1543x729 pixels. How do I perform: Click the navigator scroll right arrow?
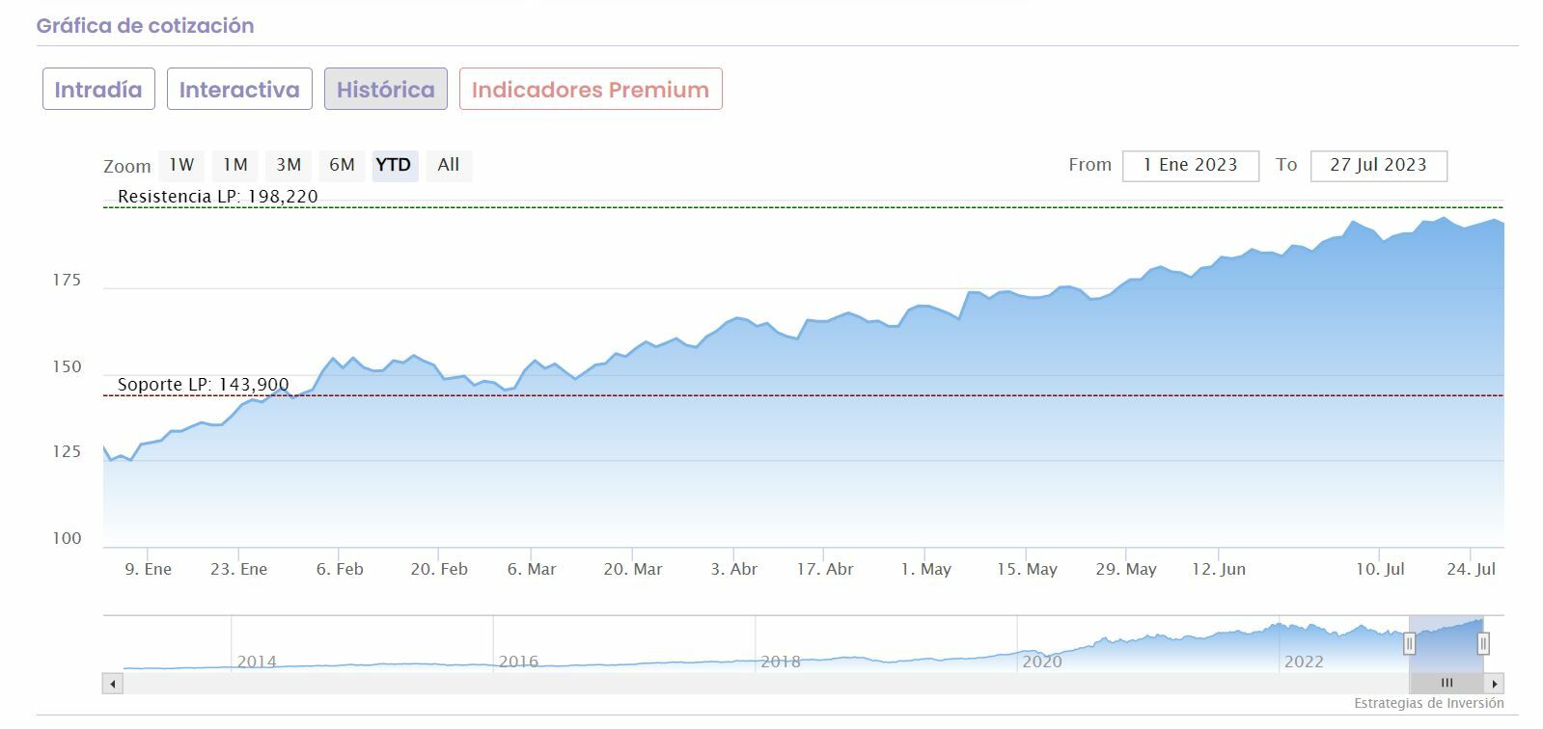1495,684
